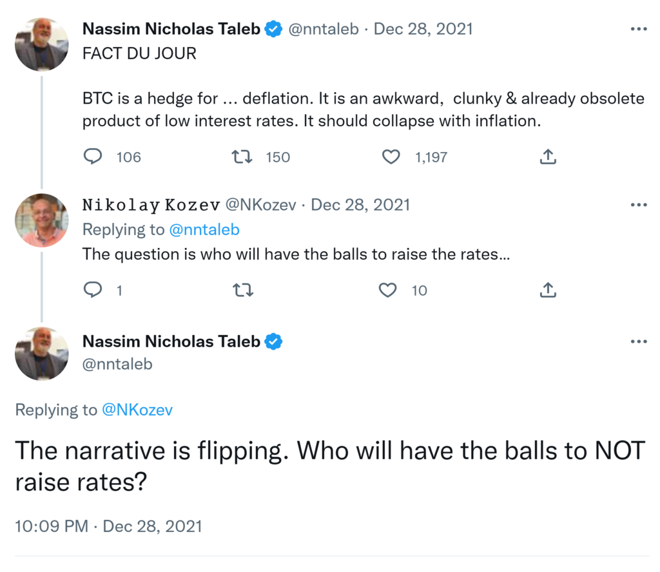Open Nikolay Kozev's profile picture
The image size is (660, 572).
pyautogui.click(x=41, y=220)
